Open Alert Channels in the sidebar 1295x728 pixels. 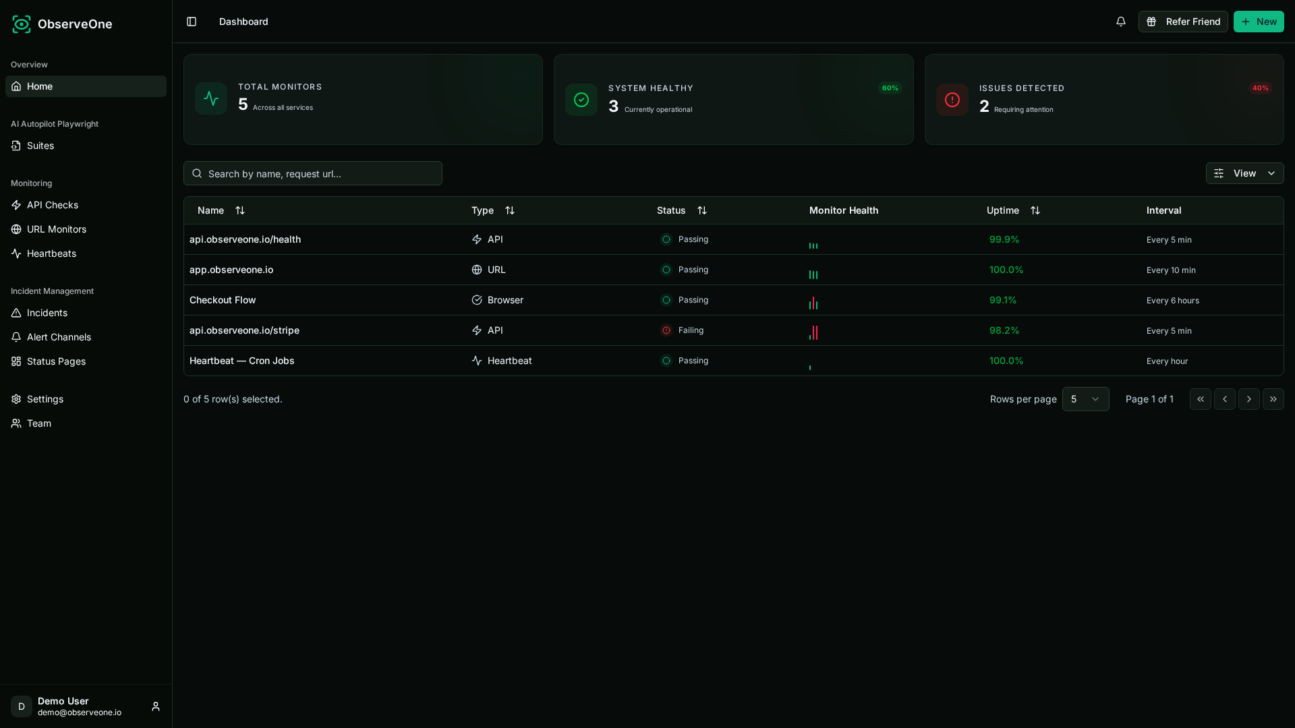(86, 337)
